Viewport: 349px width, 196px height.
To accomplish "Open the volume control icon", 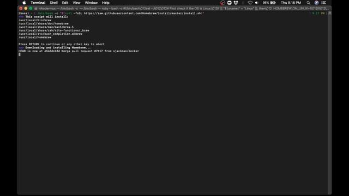I will point(257,3).
